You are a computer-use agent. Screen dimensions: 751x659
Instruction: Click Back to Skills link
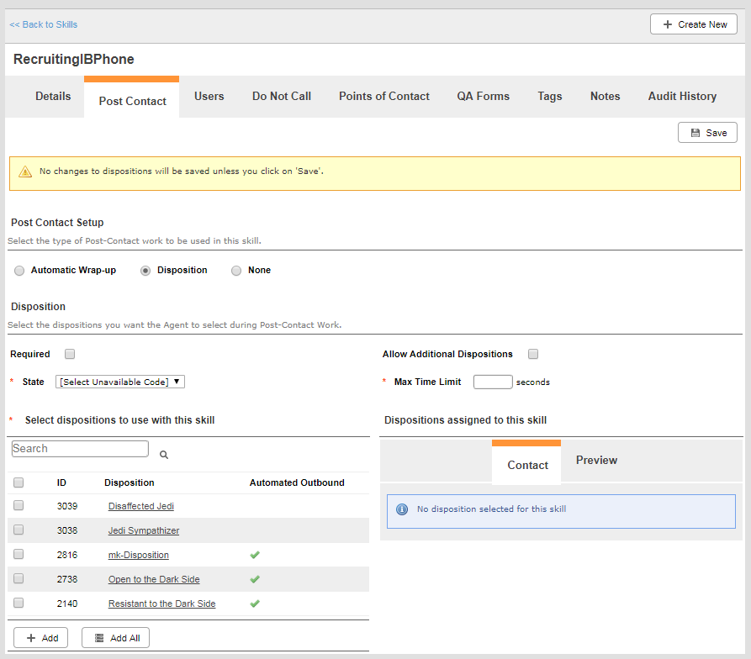43,24
